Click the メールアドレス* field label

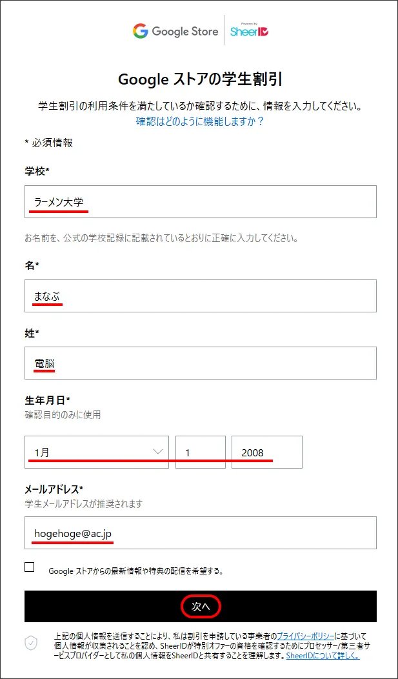tap(54, 489)
